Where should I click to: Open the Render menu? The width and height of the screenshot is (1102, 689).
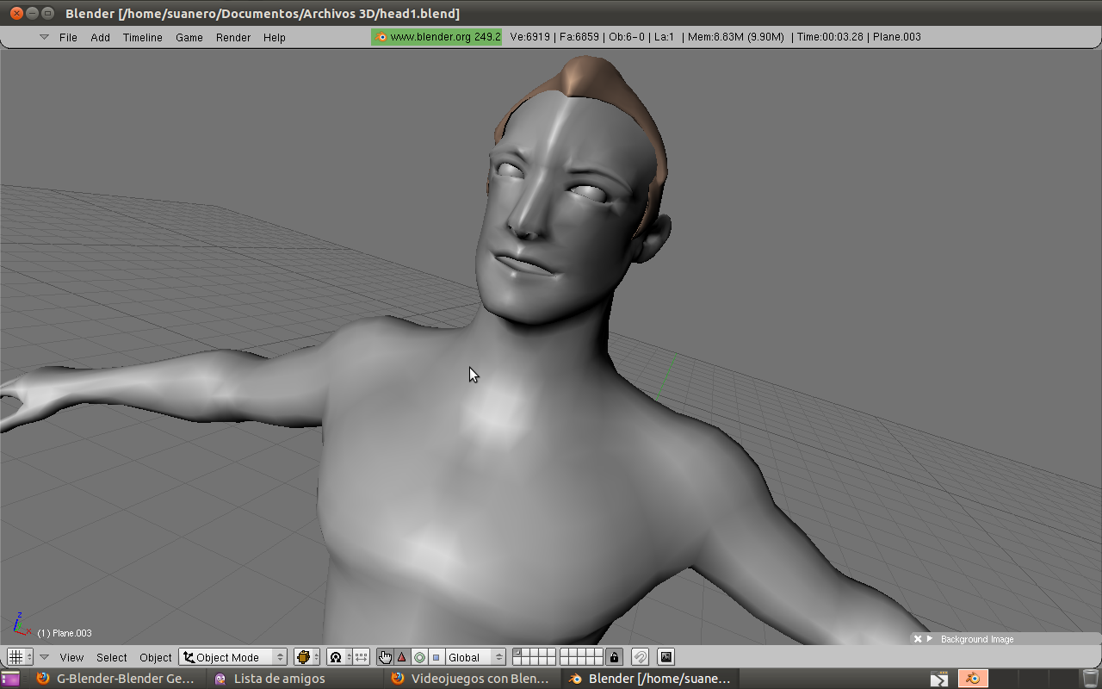tap(233, 37)
